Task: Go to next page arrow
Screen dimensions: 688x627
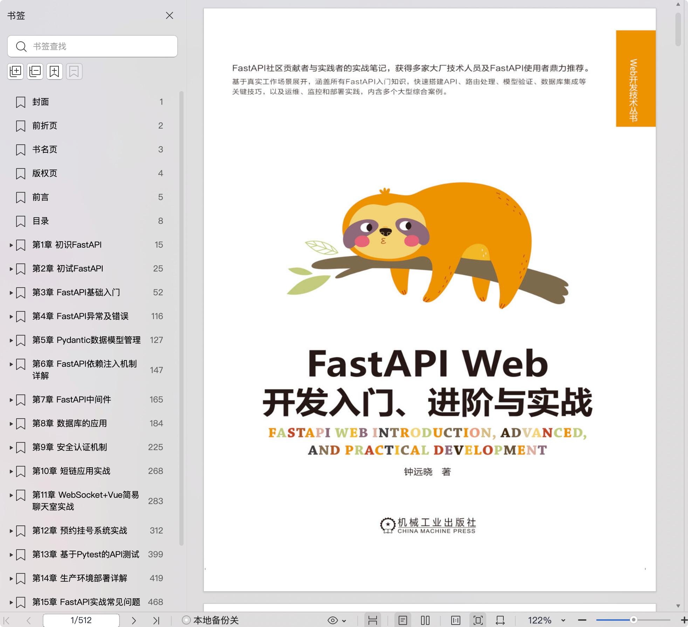Action: pyautogui.click(x=134, y=620)
